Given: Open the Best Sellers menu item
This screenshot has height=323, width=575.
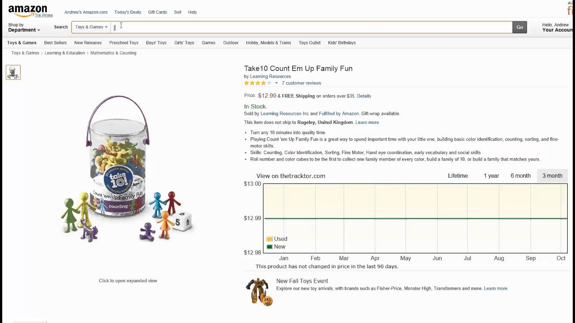Looking at the screenshot, I should coord(55,43).
